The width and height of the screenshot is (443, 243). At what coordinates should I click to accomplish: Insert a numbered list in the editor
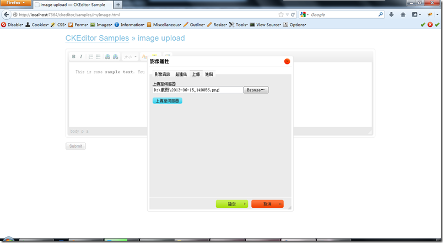[91, 57]
